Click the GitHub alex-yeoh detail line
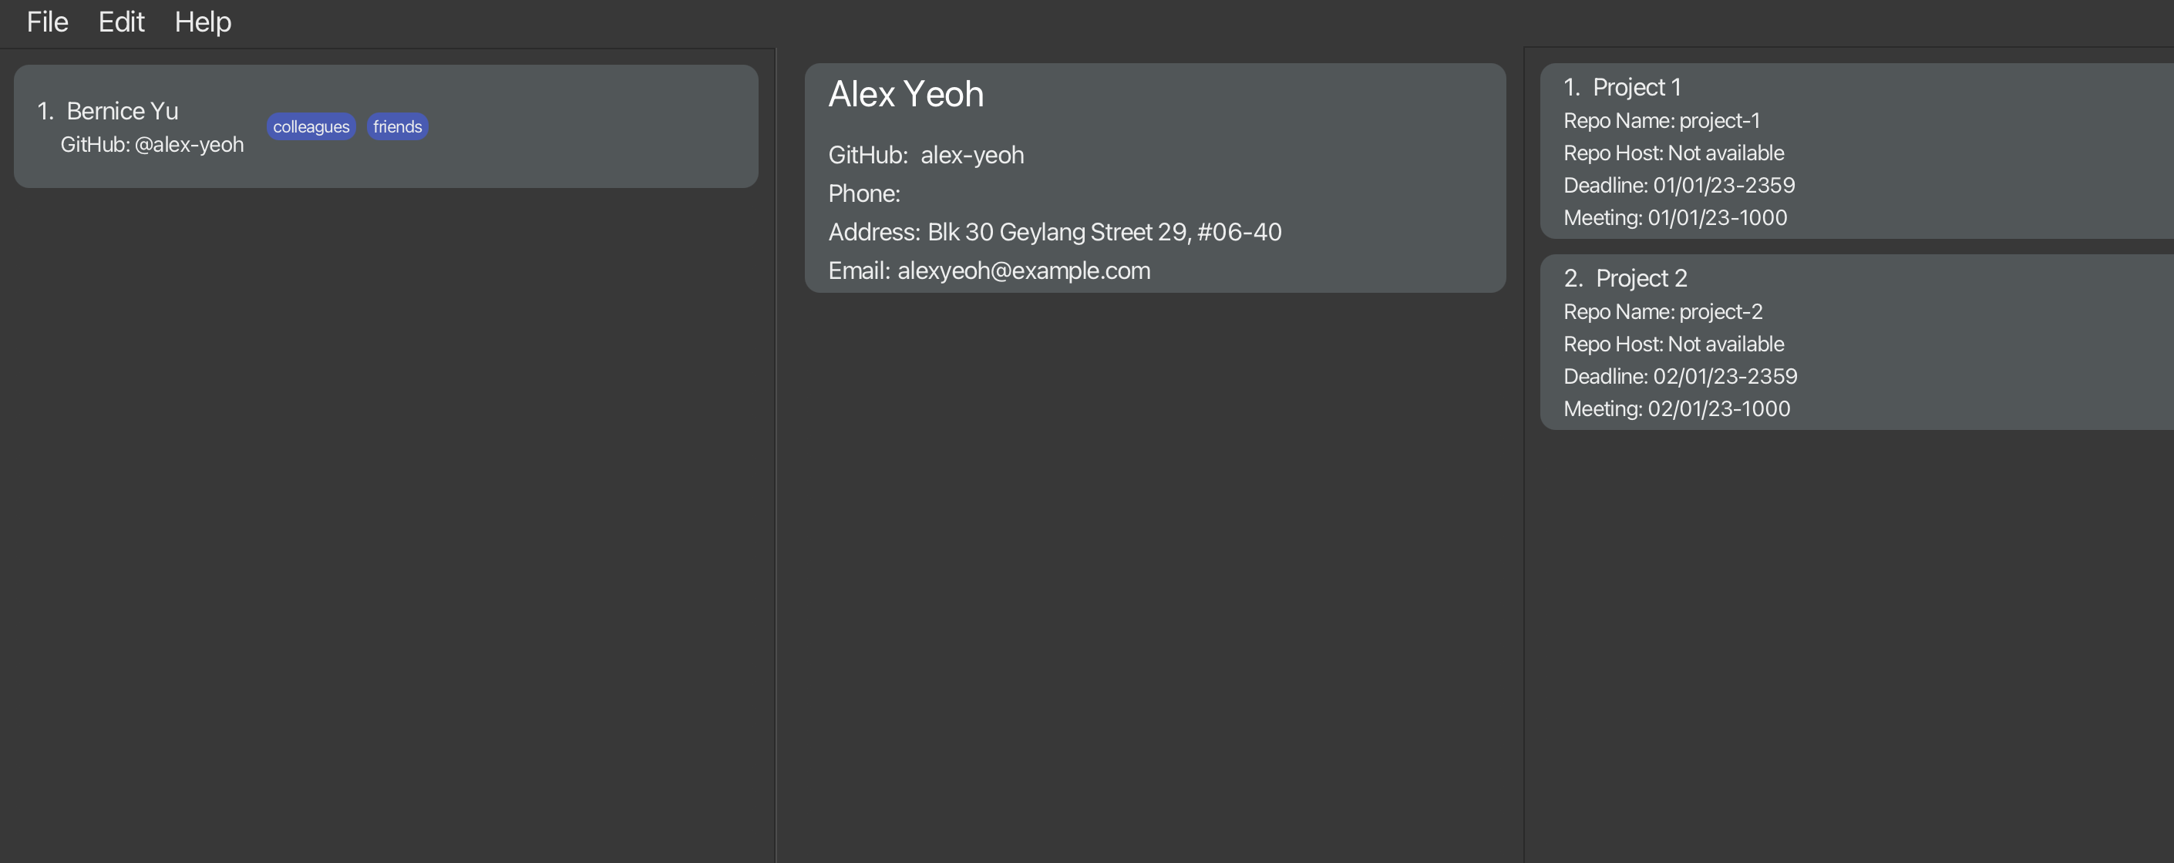The height and width of the screenshot is (863, 2174). click(x=926, y=155)
